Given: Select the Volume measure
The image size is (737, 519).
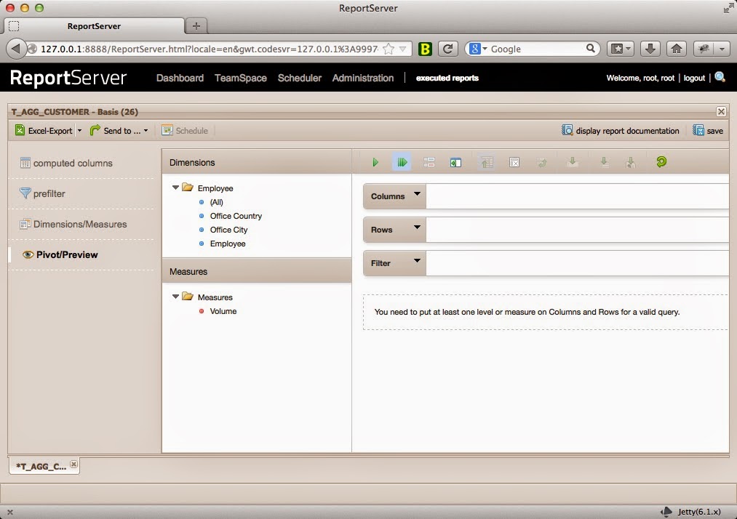Looking at the screenshot, I should click(223, 311).
